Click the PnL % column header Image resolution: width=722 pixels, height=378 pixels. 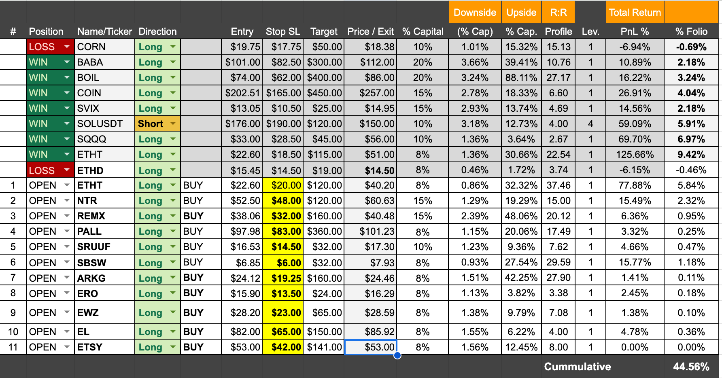635,32
